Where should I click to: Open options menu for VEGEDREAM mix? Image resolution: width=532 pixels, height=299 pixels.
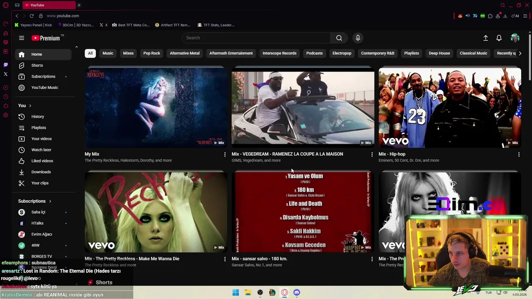click(x=372, y=154)
